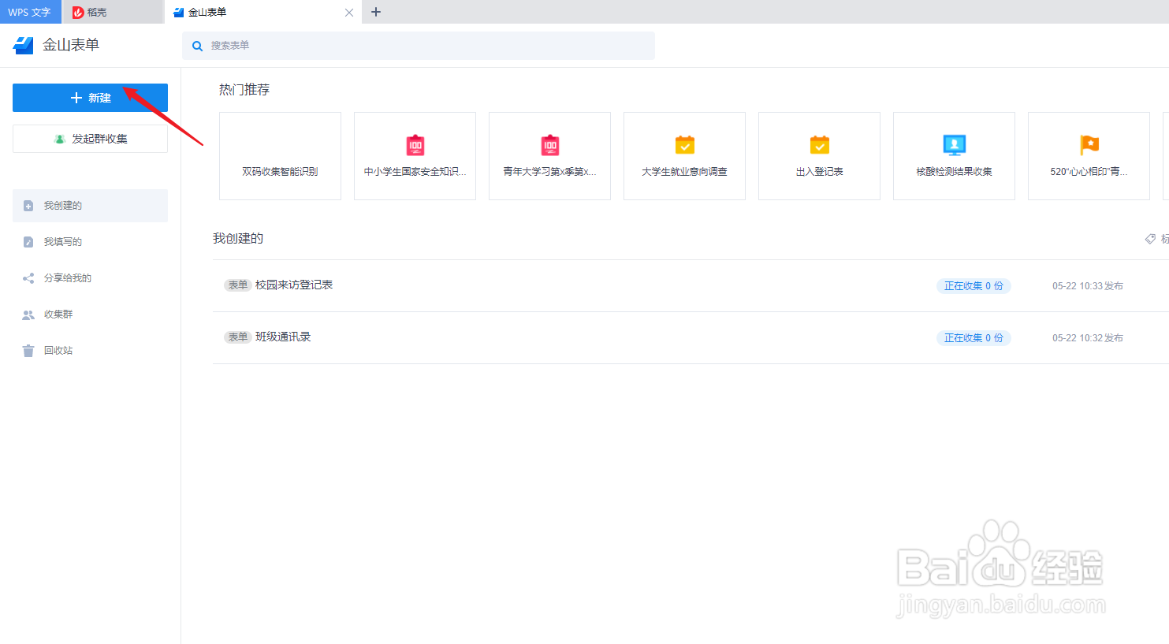Click the 05-22 10:33 发布 timestamp
The image size is (1169, 644).
(1088, 286)
